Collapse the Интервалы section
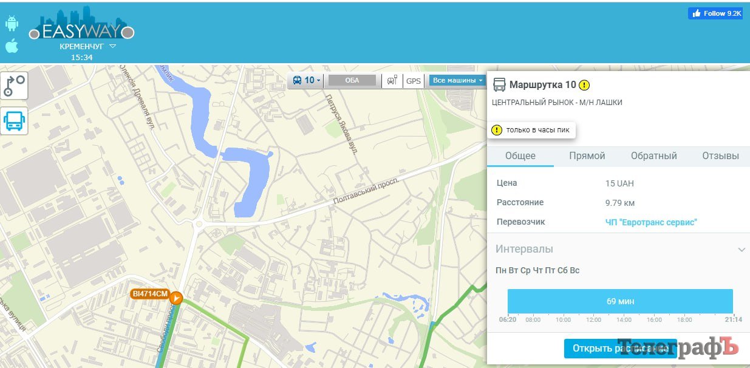 [x=741, y=250]
